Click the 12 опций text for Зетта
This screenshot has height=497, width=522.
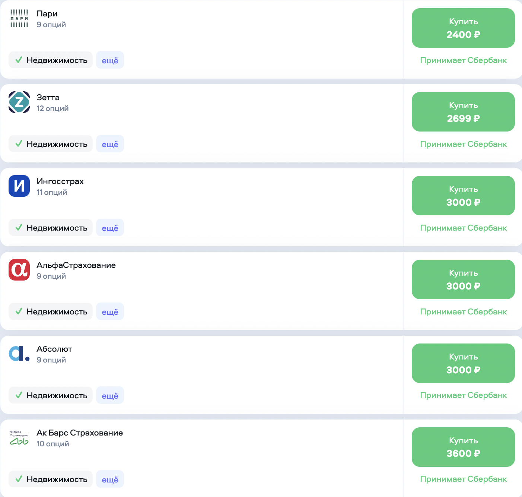(52, 108)
